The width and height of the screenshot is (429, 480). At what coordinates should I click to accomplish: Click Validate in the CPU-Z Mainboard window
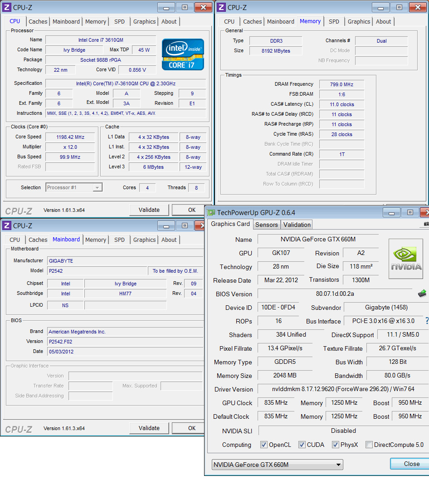[x=149, y=428]
